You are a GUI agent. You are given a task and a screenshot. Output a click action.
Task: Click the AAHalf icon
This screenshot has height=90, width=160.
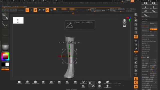point(136,32)
